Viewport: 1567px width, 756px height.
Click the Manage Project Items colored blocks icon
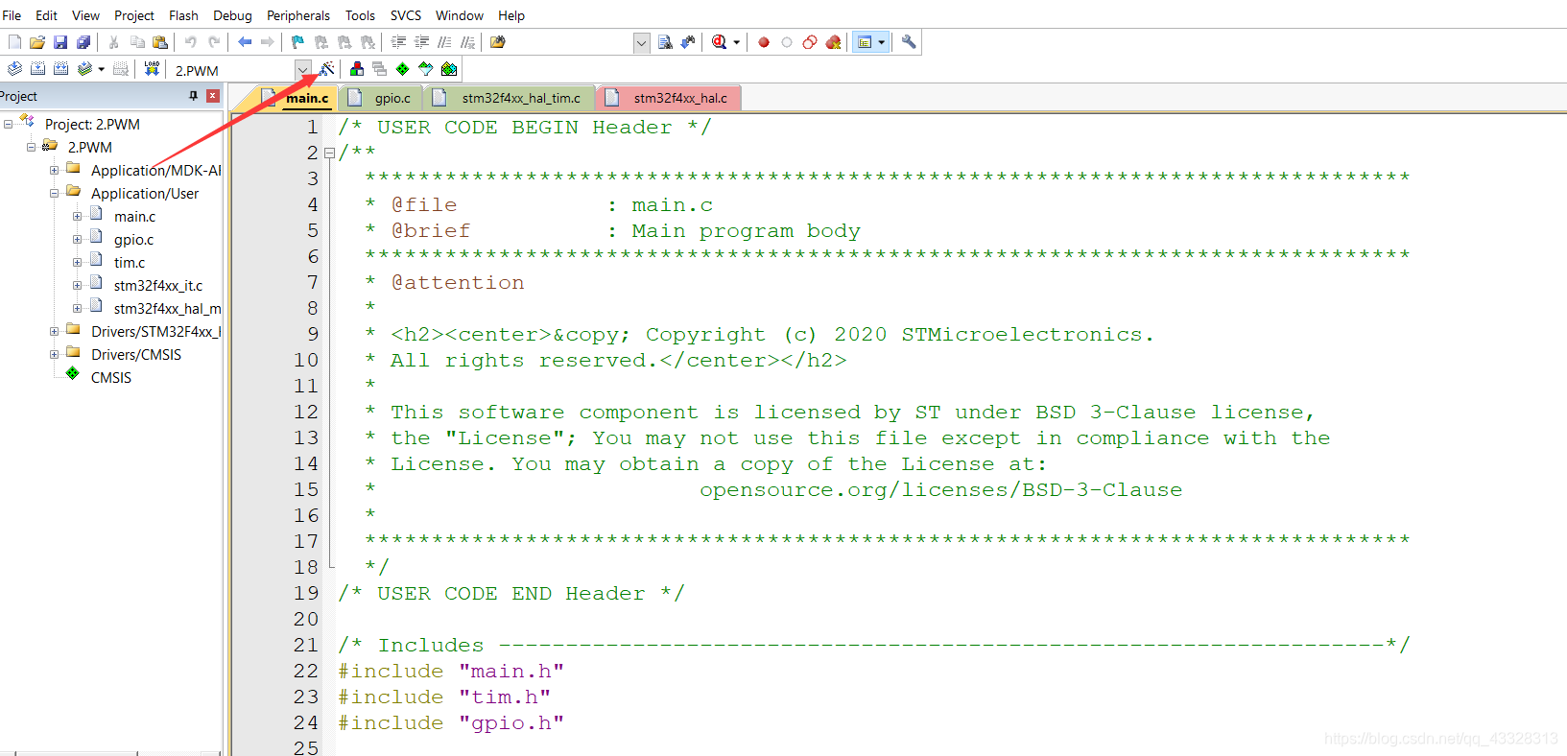(357, 69)
